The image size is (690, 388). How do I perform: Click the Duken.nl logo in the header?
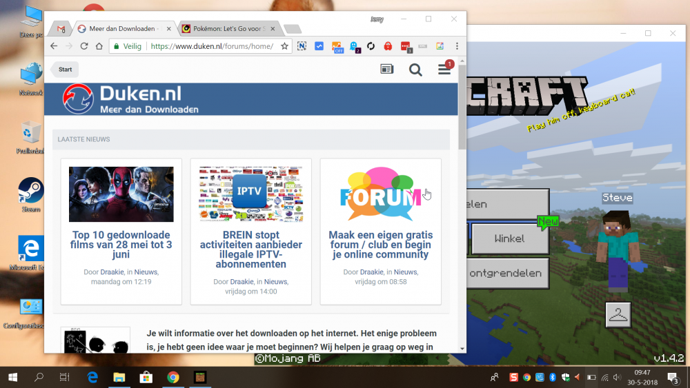click(131, 99)
